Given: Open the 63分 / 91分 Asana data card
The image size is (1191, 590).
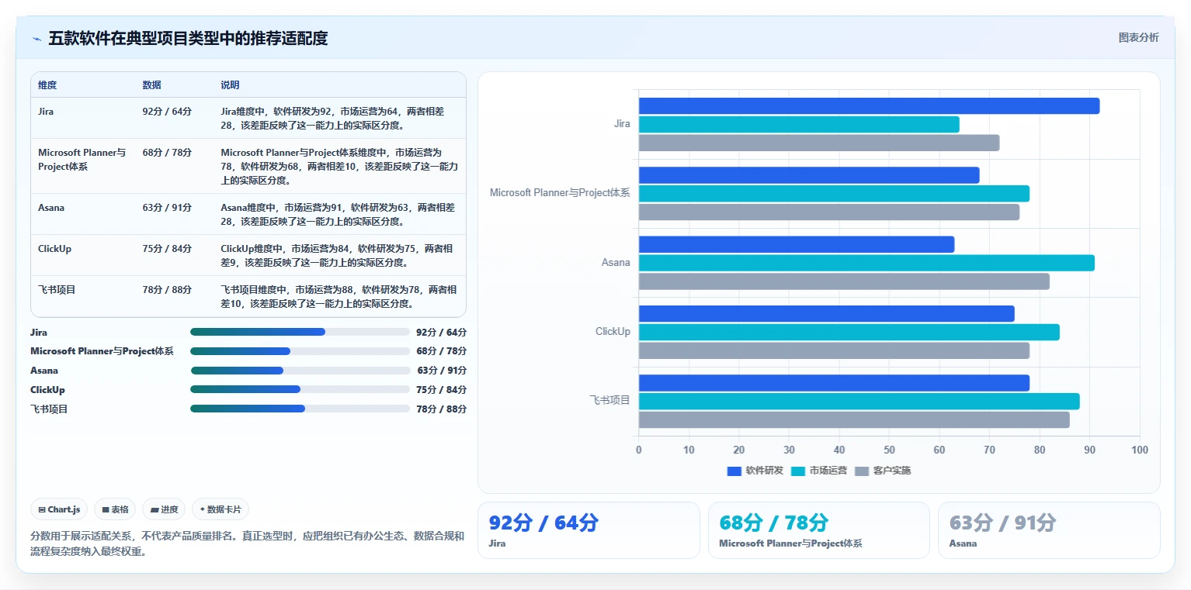Looking at the screenshot, I should pos(1049,530).
